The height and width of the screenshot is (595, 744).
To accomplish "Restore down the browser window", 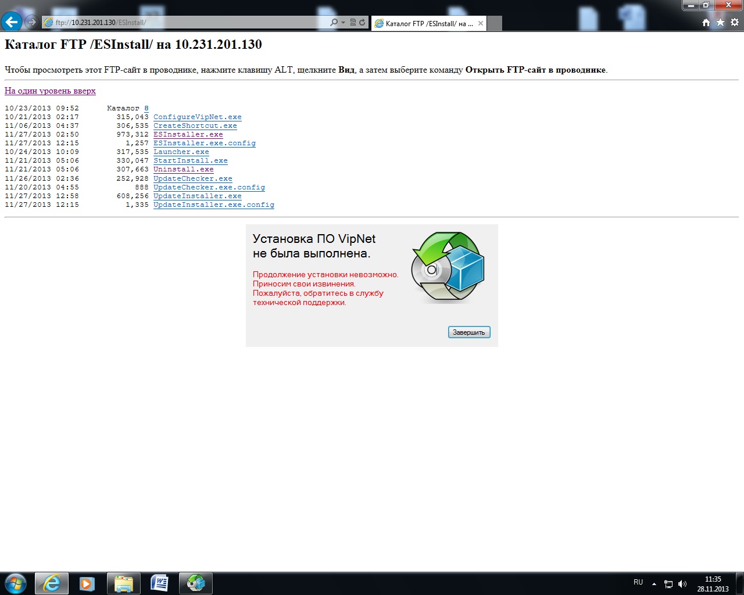I will click(706, 5).
